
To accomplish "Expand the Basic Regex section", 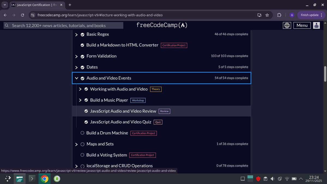I will click(76, 34).
